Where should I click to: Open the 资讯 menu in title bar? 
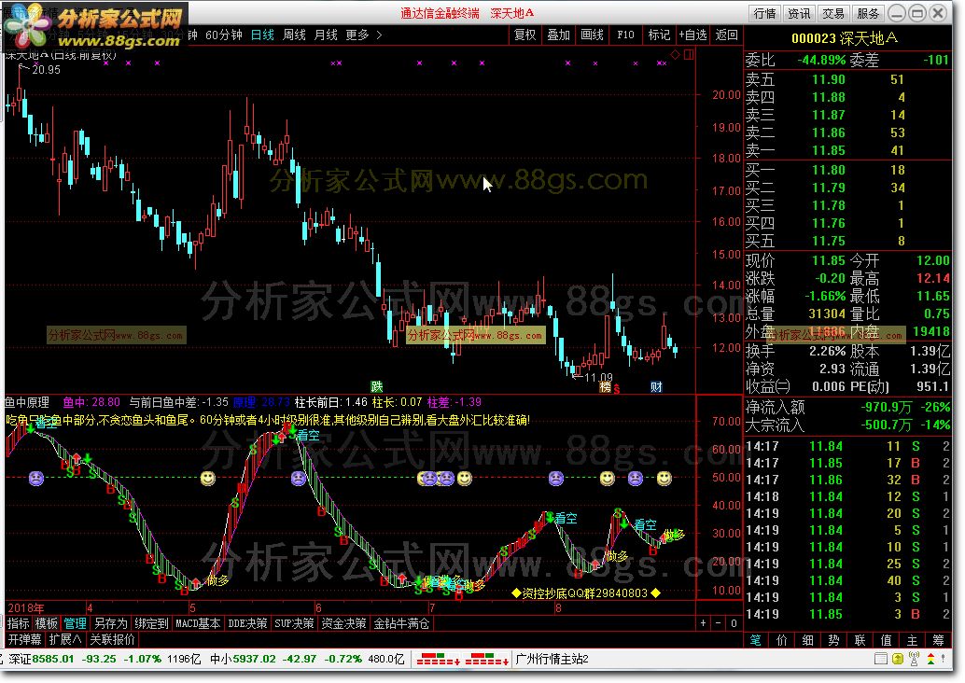pos(800,13)
